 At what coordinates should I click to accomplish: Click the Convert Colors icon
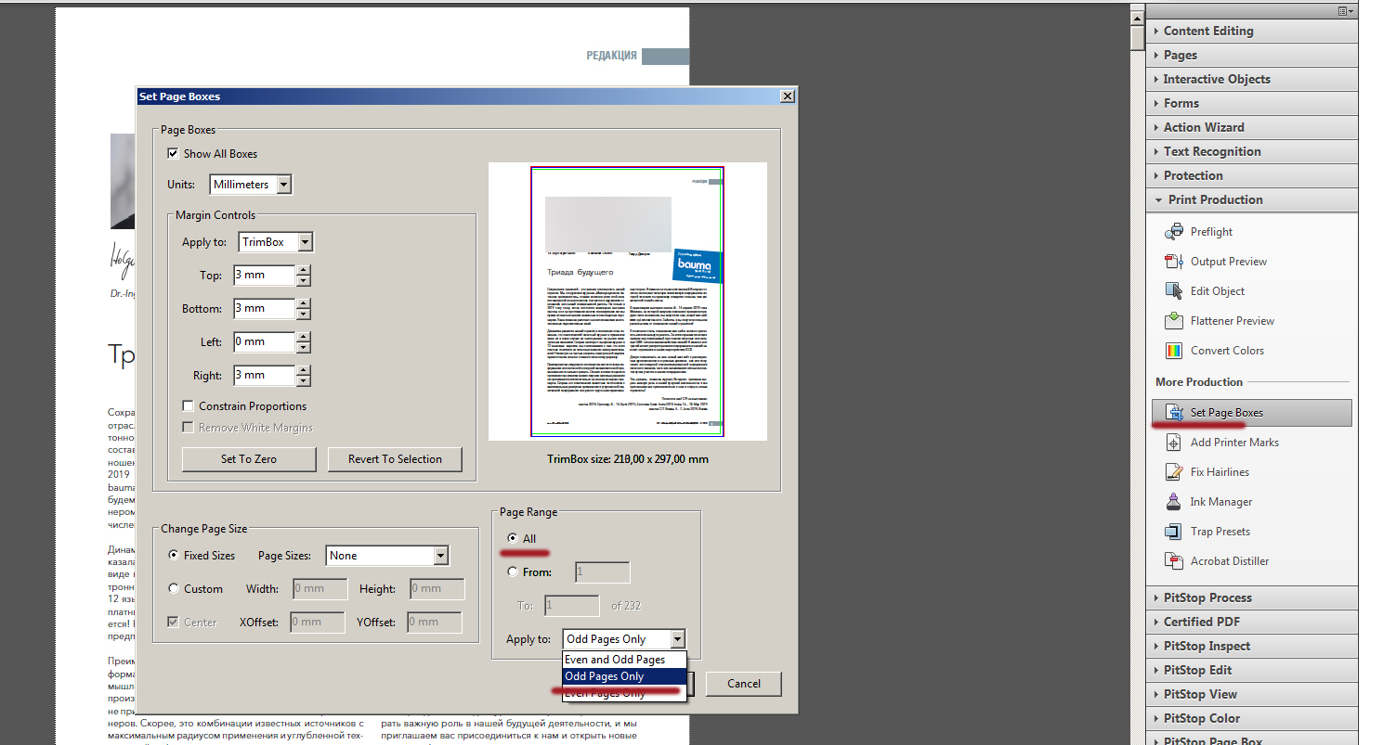pyautogui.click(x=1173, y=351)
